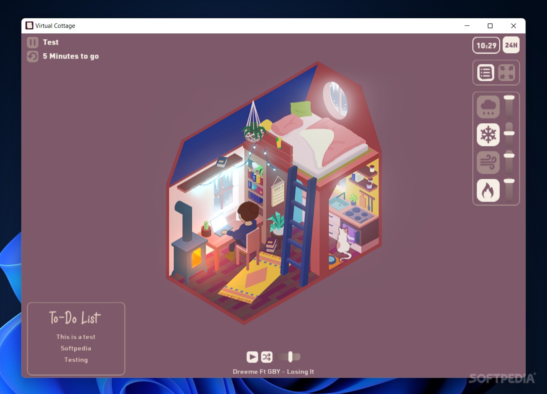Image resolution: width=547 pixels, height=394 pixels.
Task: Open the to-do list editor icon
Action: click(485, 73)
